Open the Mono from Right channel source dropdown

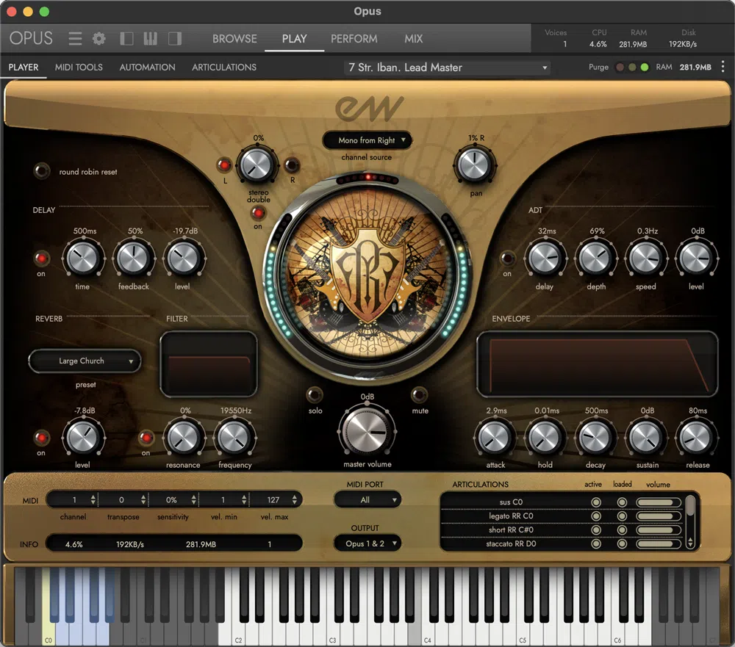coord(367,140)
